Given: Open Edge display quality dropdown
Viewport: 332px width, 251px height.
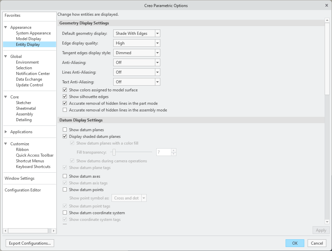Looking at the screenshot, I should (x=158, y=43).
